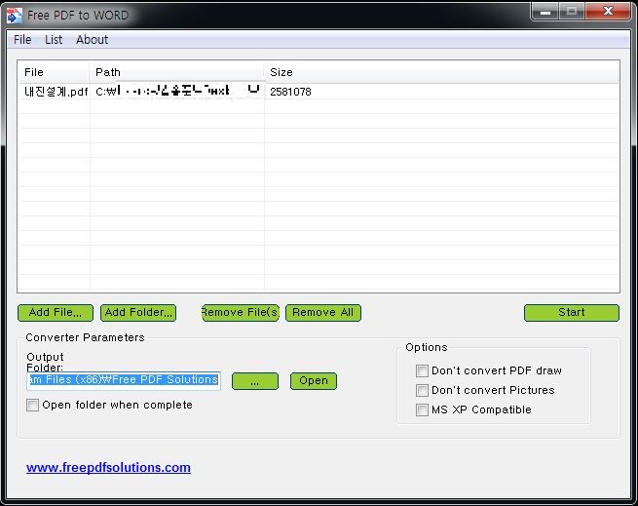Open the List menu
This screenshot has width=638, height=506.
(x=54, y=40)
